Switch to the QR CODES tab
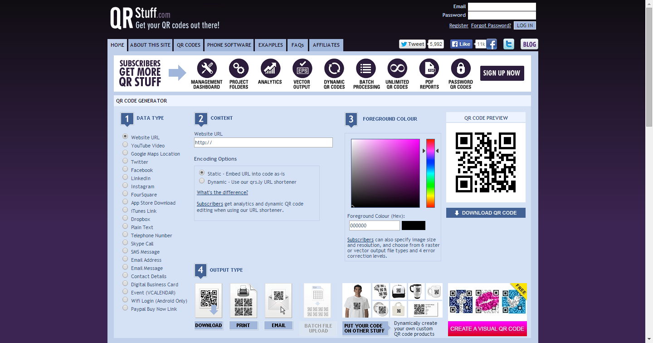Image resolution: width=653 pixels, height=343 pixels. click(189, 45)
